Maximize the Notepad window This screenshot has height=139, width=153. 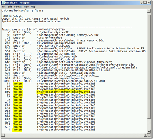(145, 3)
